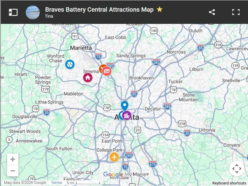The image size is (248, 186).
Task: Star the Braves Battery Central Attractions Map
Action: coord(160,10)
